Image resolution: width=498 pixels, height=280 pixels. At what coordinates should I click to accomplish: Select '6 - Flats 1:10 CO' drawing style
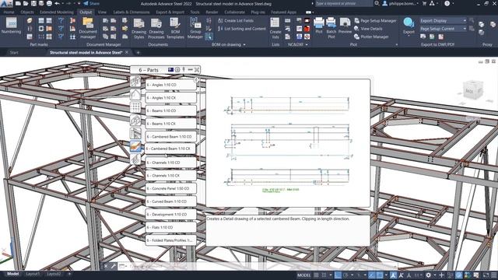[171, 227]
